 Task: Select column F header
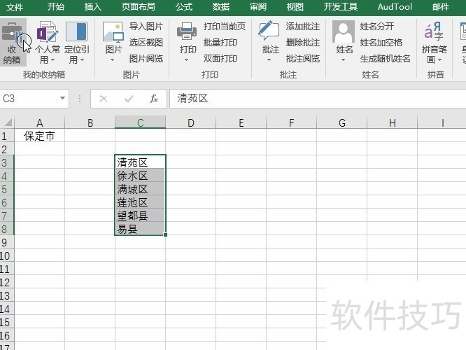[x=291, y=122]
